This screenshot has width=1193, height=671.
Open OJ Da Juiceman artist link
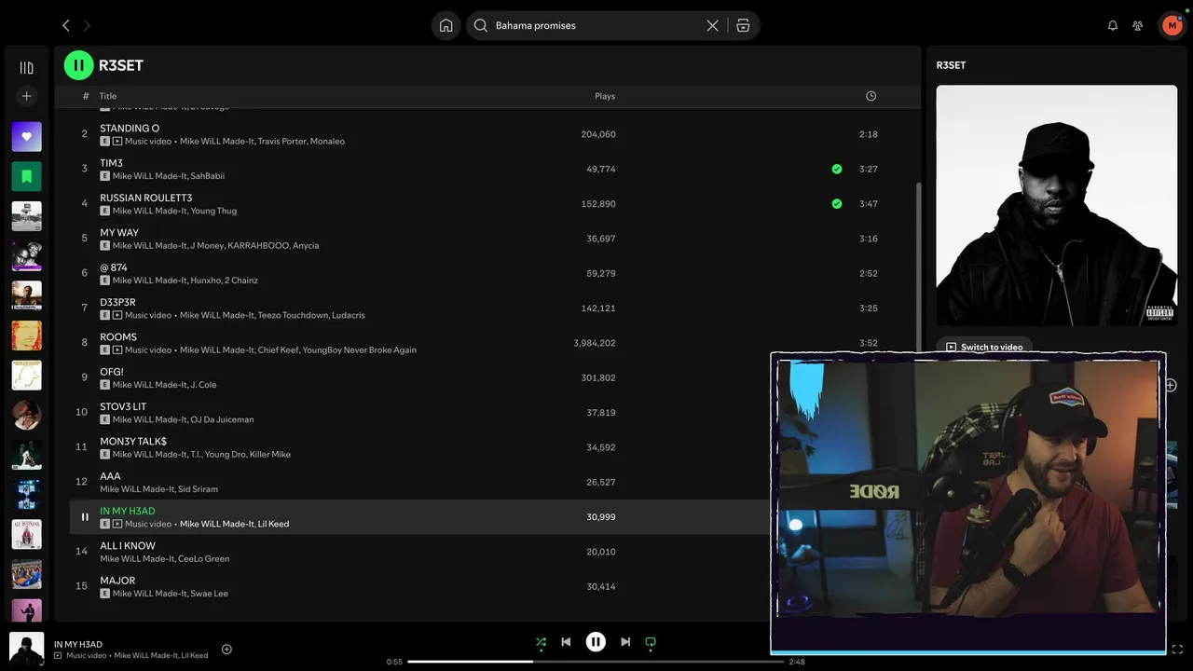222,419
